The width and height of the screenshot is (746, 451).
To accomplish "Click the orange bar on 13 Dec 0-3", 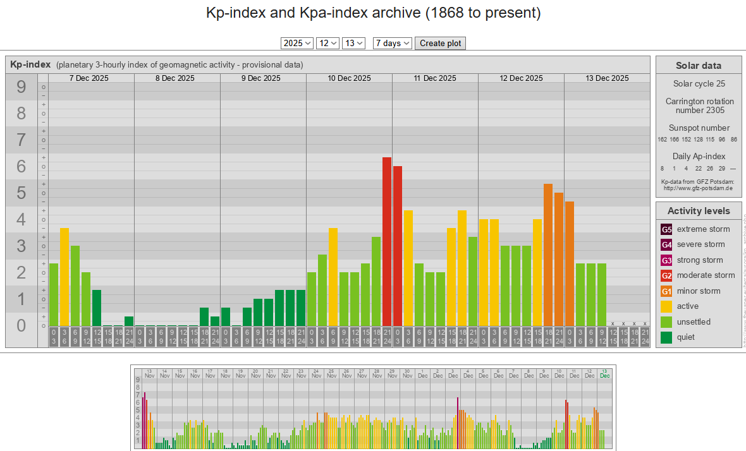I will click(570, 264).
